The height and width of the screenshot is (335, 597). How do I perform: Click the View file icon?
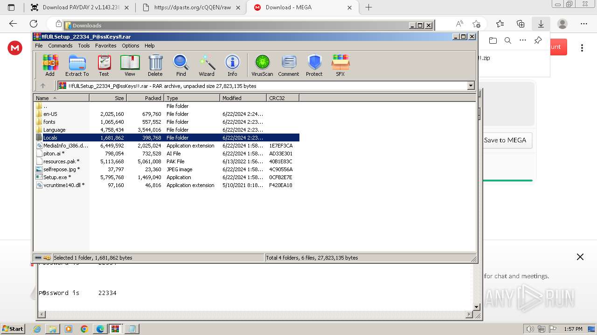coord(130,65)
